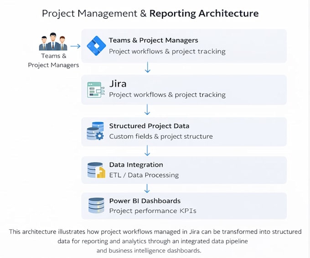Click the database with gear icon

[95, 131]
